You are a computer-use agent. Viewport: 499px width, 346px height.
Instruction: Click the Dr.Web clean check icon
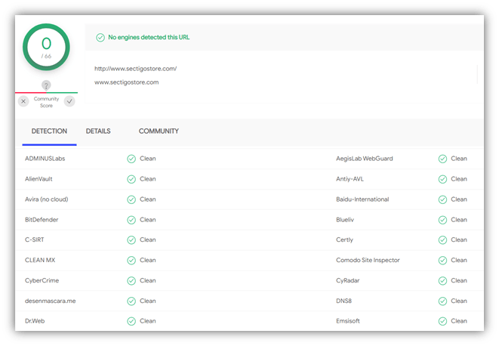131,321
